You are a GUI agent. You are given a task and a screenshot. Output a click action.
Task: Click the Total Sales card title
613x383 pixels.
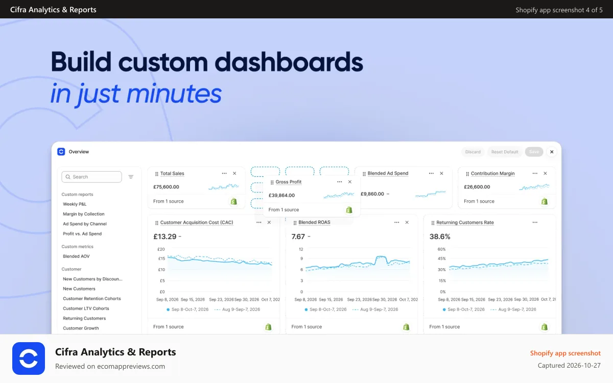[172, 174]
